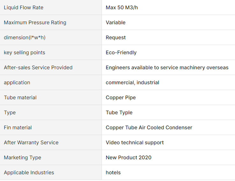The width and height of the screenshot is (235, 181).
Task: Select Copper Tube Air Cooled Condenser text
Action: click(x=149, y=127)
